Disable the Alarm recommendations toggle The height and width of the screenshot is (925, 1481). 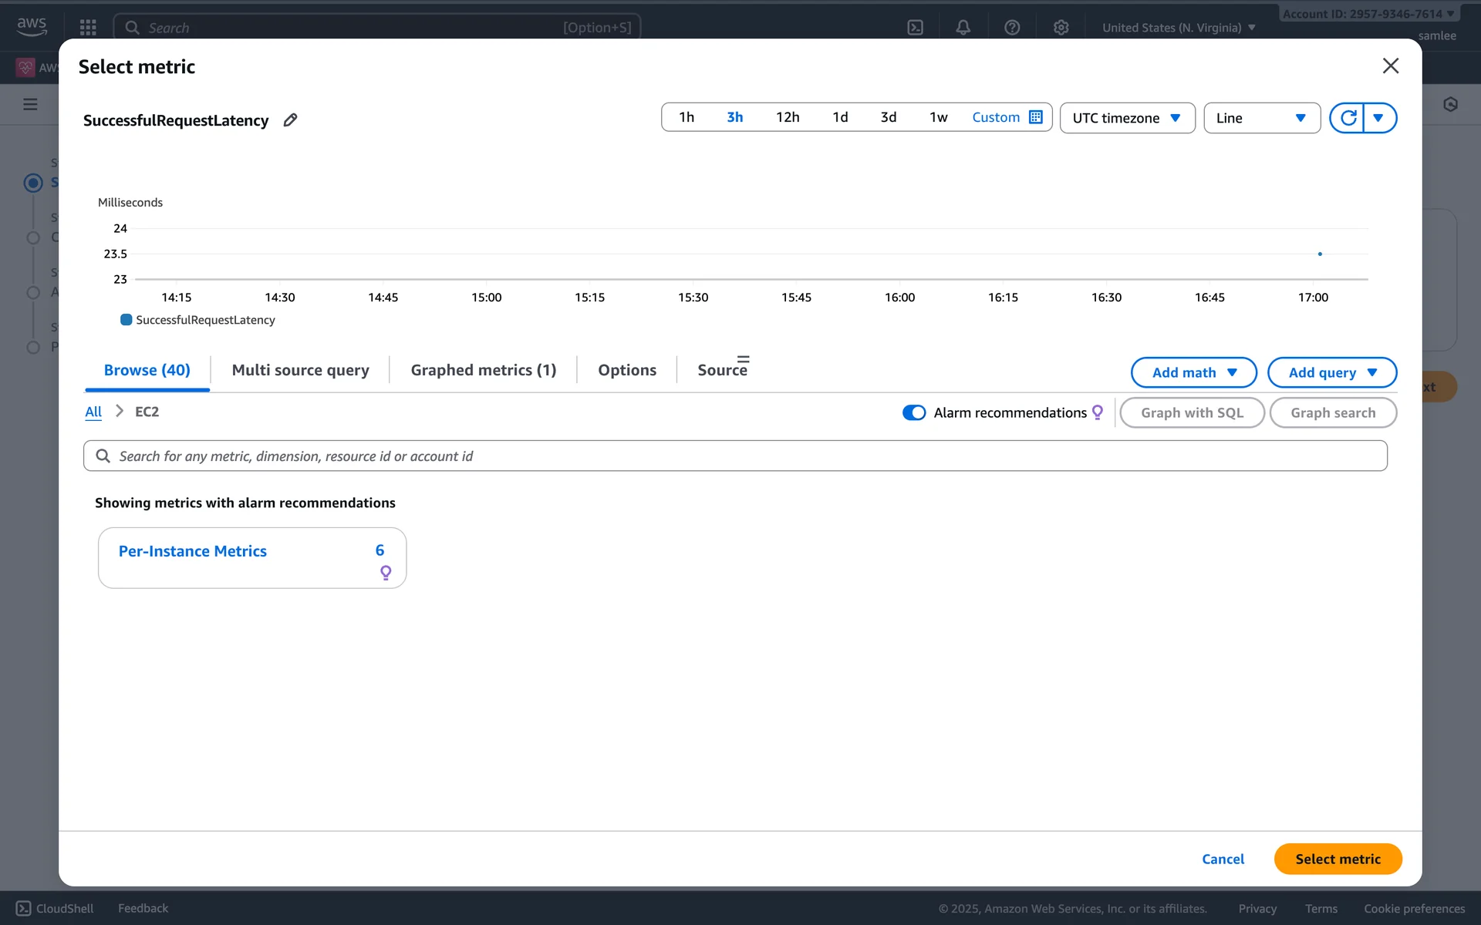[x=914, y=412]
